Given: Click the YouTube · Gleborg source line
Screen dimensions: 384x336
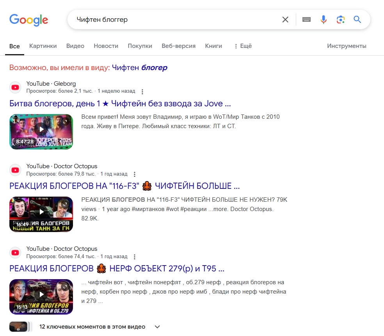Looking at the screenshot, I should click(51, 84).
